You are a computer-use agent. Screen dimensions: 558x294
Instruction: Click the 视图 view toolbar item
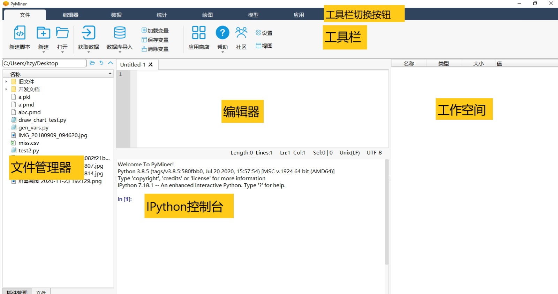pos(264,46)
